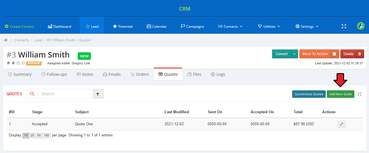Sort by the Total column header
The image size is (369, 153).
click(x=298, y=112)
